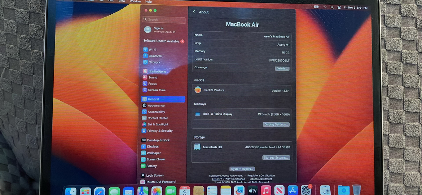Click the battery status icon in menu bar
This screenshot has height=195, width=422.
[317, 7]
